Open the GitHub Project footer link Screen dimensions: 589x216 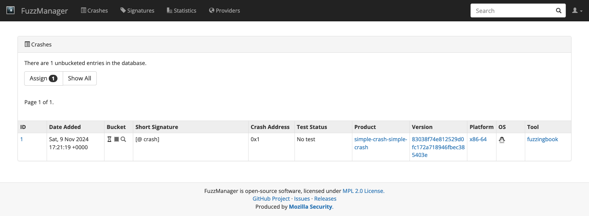[271, 199]
